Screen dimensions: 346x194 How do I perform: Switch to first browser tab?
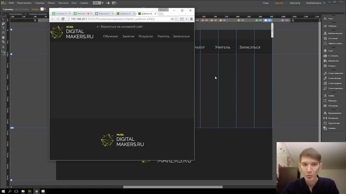coord(61,13)
